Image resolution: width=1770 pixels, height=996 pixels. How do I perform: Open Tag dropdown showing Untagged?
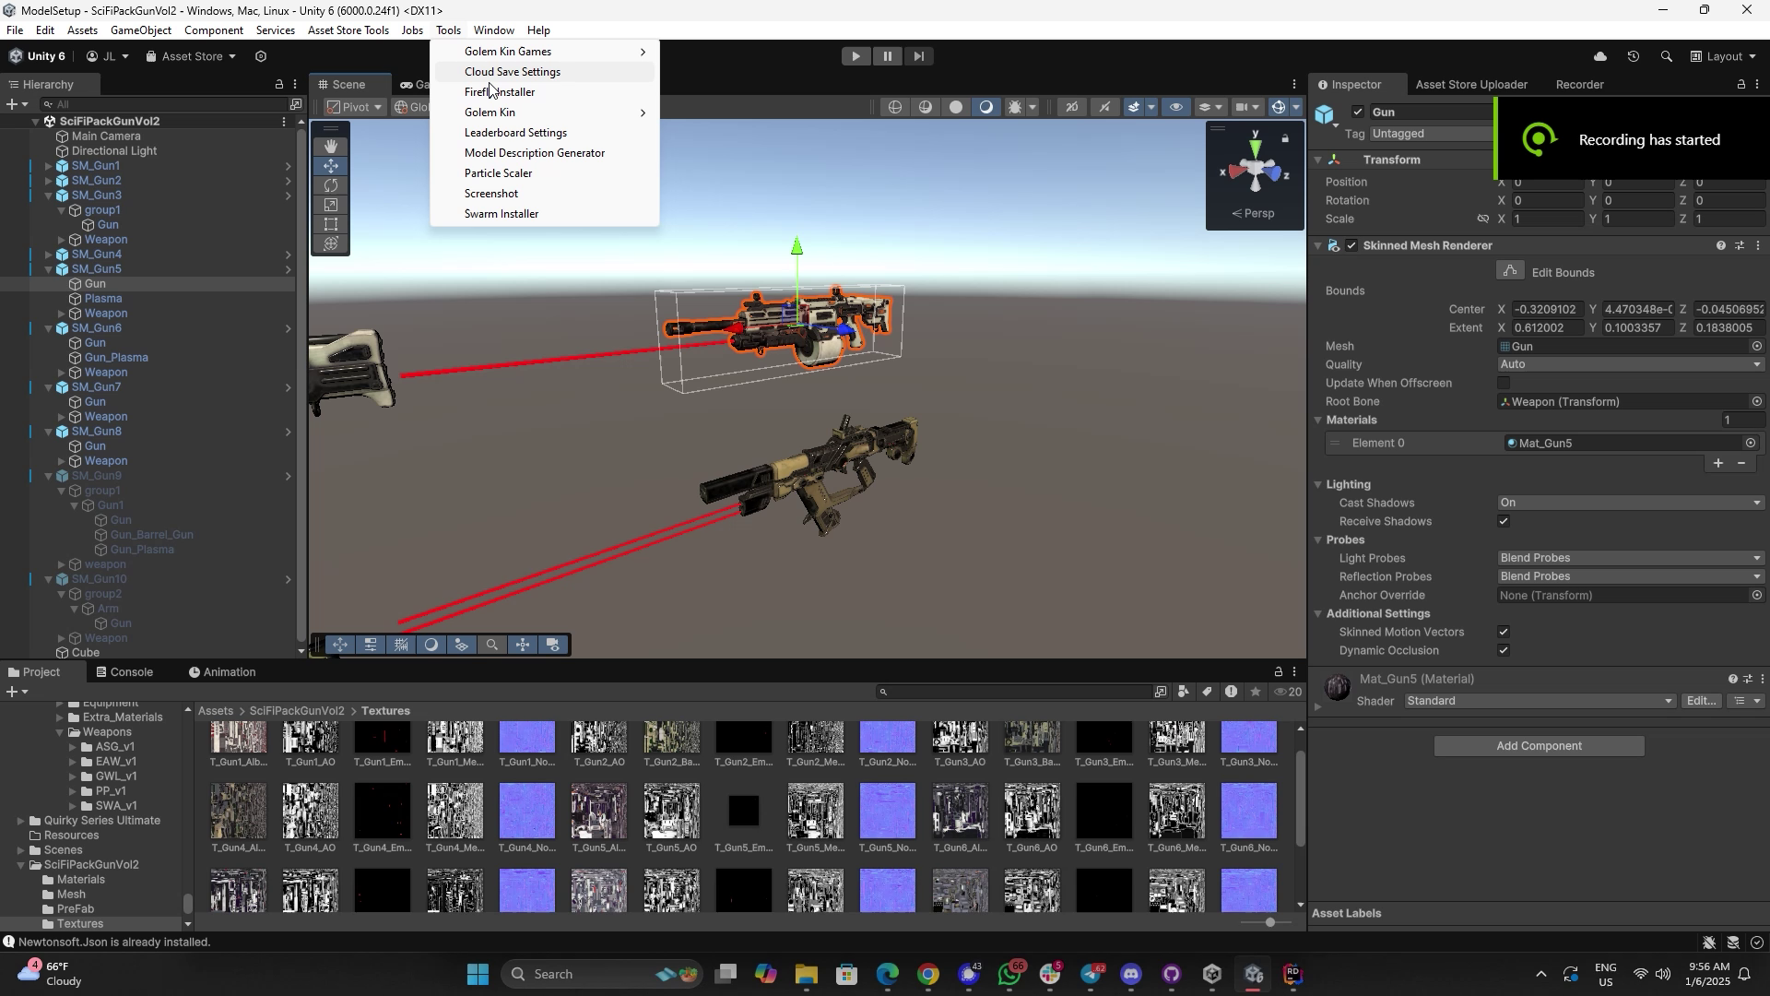pos(1431,135)
